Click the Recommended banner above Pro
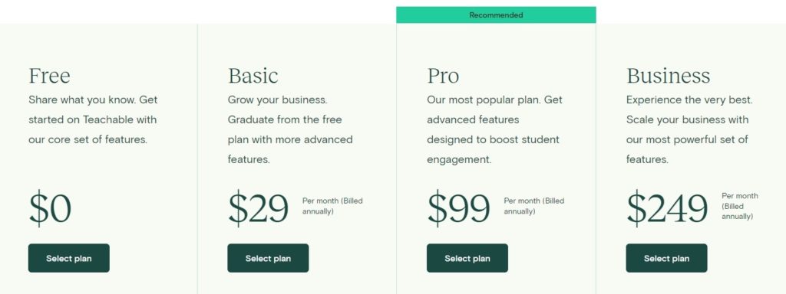 (x=496, y=15)
